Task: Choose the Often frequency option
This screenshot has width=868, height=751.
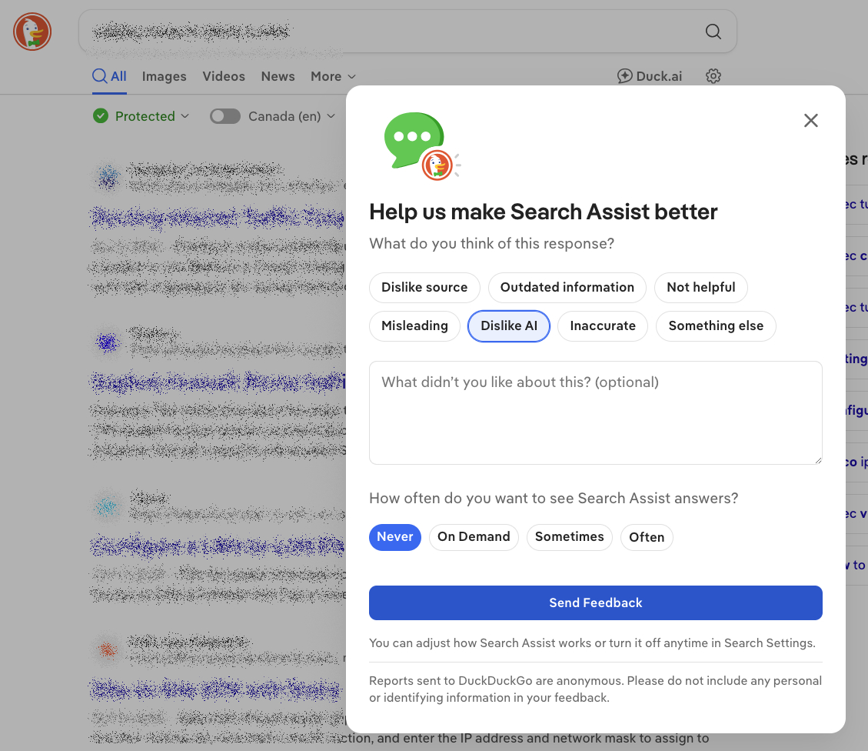Action: click(647, 537)
